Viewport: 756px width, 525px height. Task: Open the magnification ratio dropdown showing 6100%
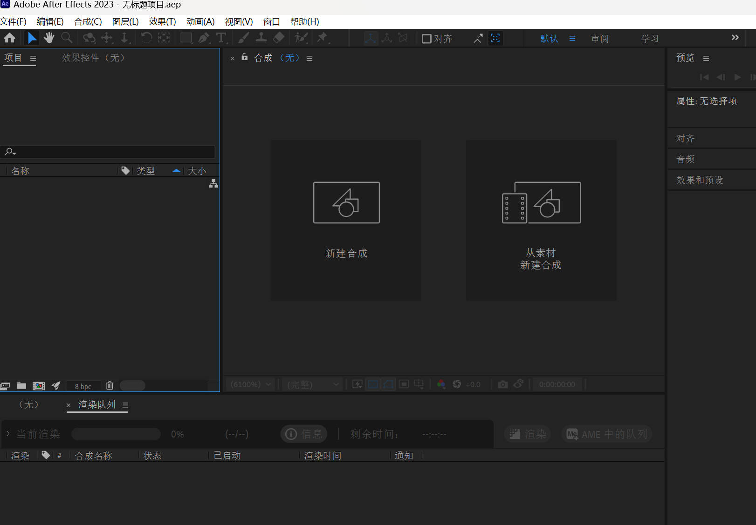tap(250, 384)
